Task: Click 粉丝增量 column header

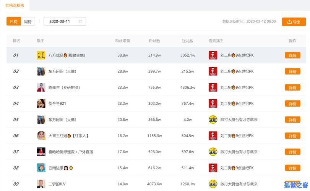Action: pyautogui.click(x=123, y=41)
